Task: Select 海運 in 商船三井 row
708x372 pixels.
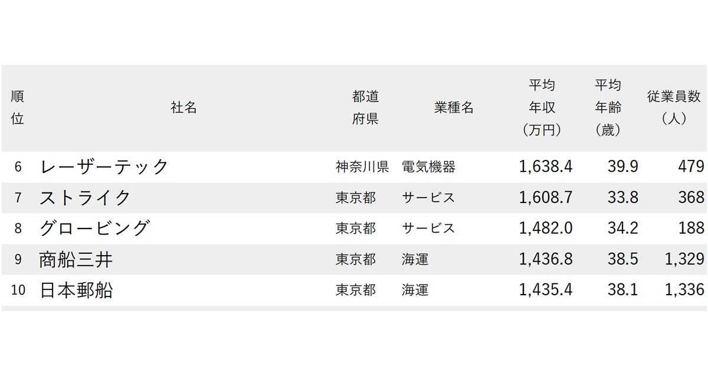Action: coord(415,259)
